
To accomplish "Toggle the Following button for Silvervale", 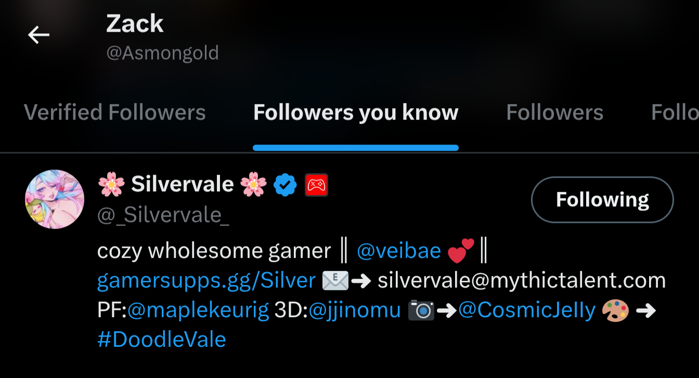I will [602, 200].
